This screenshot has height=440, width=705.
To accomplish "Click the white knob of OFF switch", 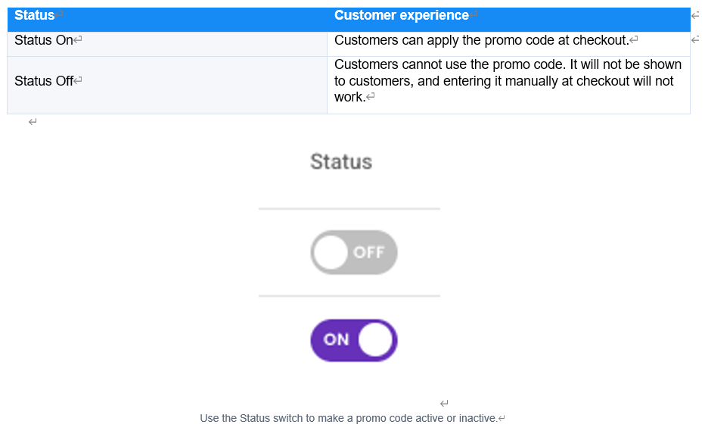I will tap(331, 252).
